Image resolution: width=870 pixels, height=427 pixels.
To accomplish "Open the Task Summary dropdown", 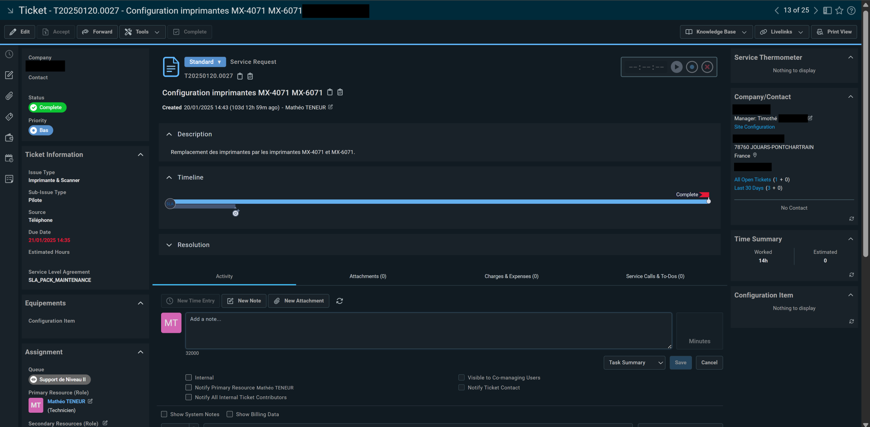I will click(634, 362).
